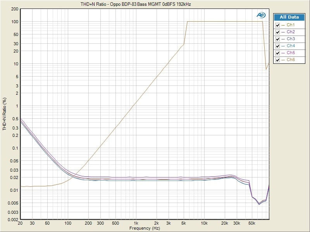The height and width of the screenshot is (232, 310).
Task: Click the 200 tick on vertical axis
Action: (15, 9)
